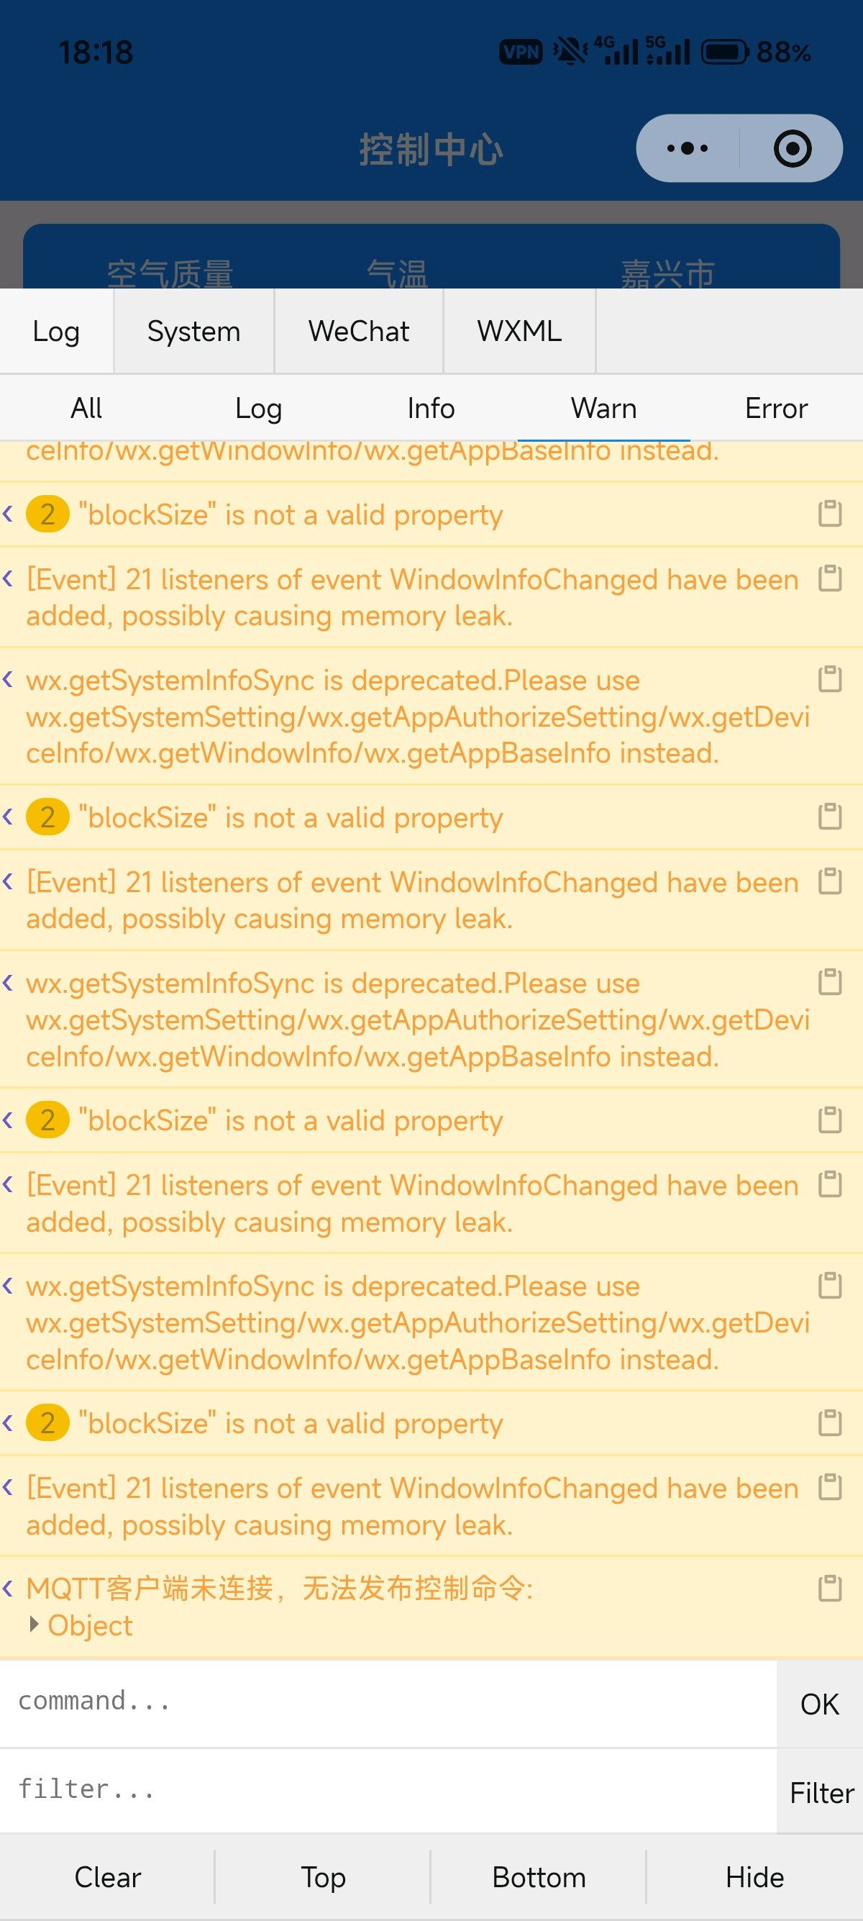Copy last getSystemInfoSync deprecation warning
Image resolution: width=863 pixels, height=1921 pixels.
829,1285
